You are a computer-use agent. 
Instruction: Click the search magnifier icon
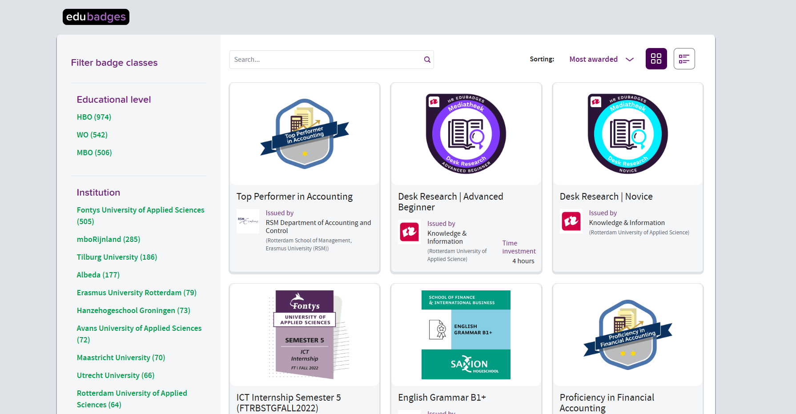[427, 60]
